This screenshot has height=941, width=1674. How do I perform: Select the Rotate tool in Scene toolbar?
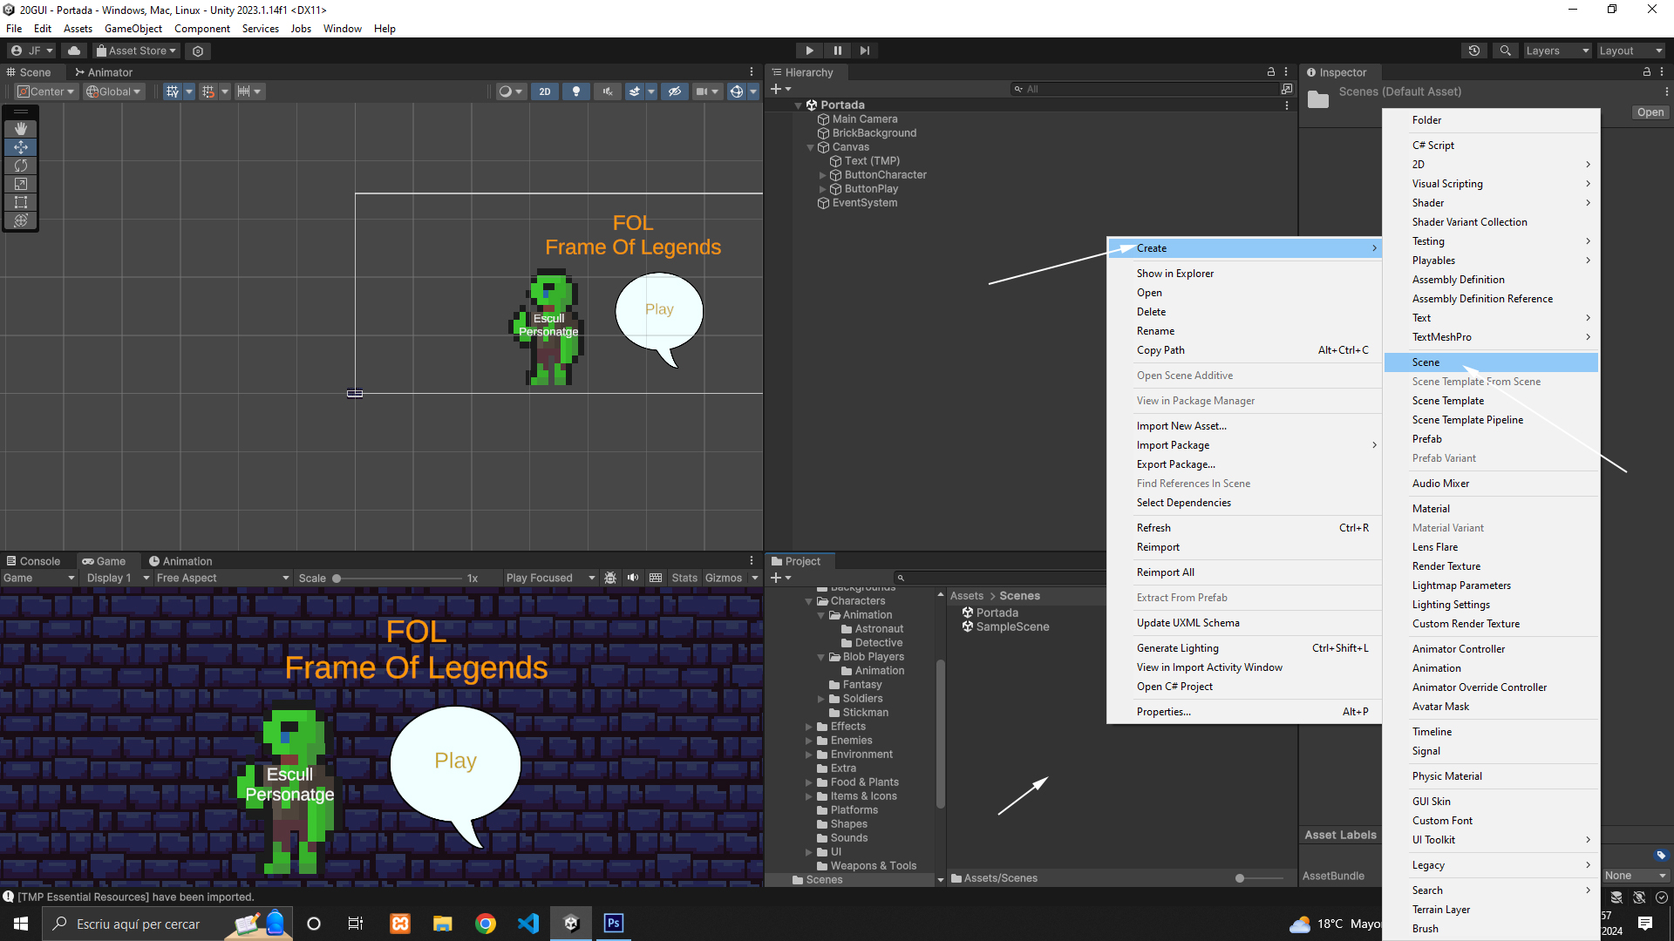pyautogui.click(x=21, y=166)
